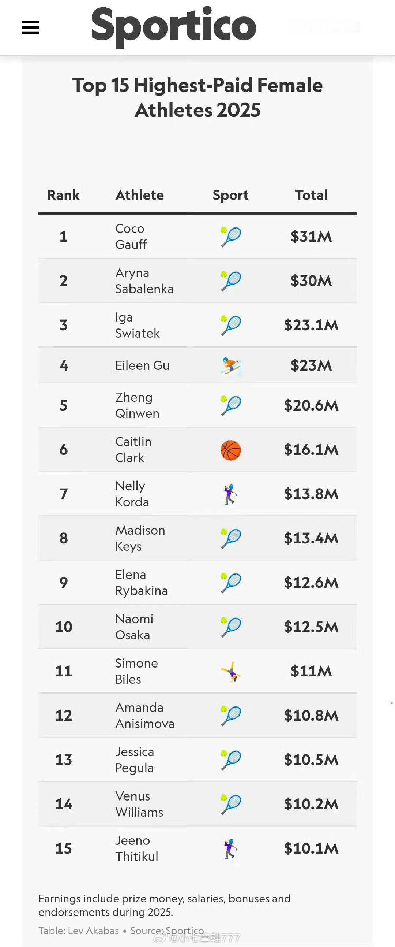Click the Sportico logo
The width and height of the screenshot is (395, 947).
pyautogui.click(x=173, y=26)
